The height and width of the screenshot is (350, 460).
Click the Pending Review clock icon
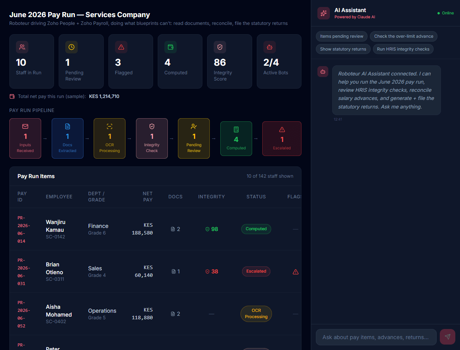tap(71, 47)
